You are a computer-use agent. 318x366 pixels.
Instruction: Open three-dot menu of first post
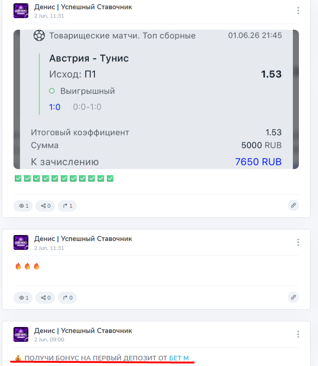tap(298, 11)
